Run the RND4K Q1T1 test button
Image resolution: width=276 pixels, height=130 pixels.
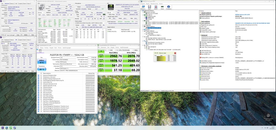pyautogui.click(x=101, y=70)
